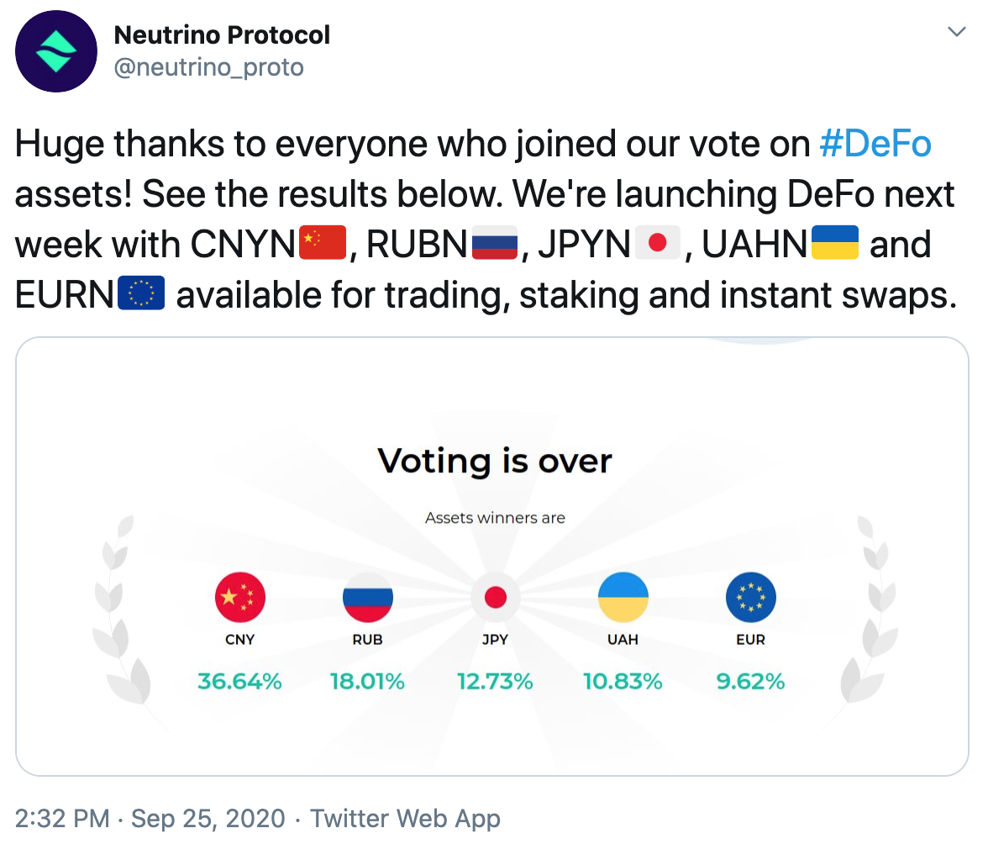
Task: Click the Japan flag emoji after JPYN
Action: 658,245
